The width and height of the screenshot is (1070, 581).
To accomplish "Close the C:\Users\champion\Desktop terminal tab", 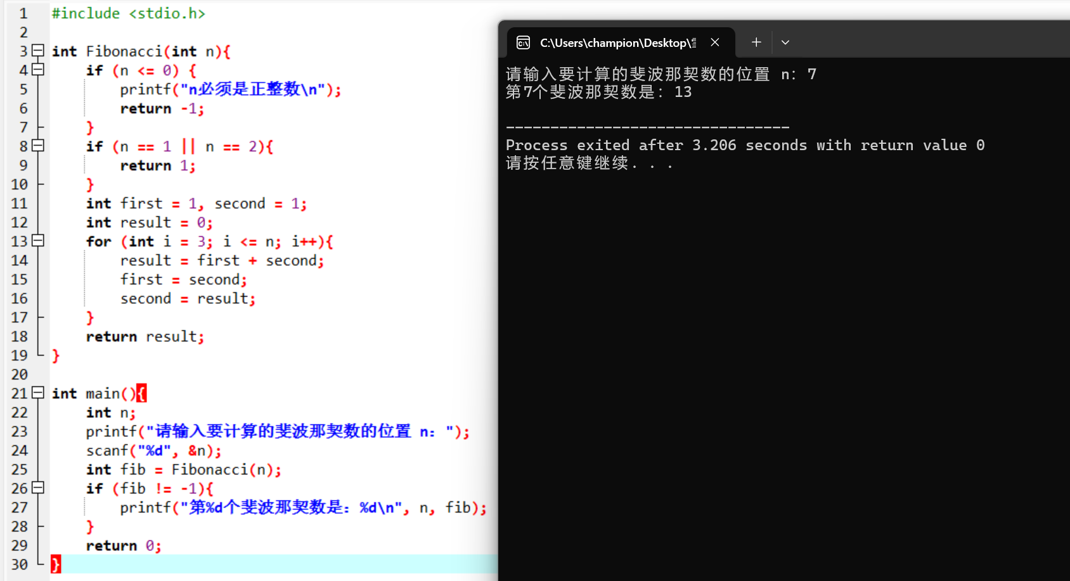I will [715, 42].
